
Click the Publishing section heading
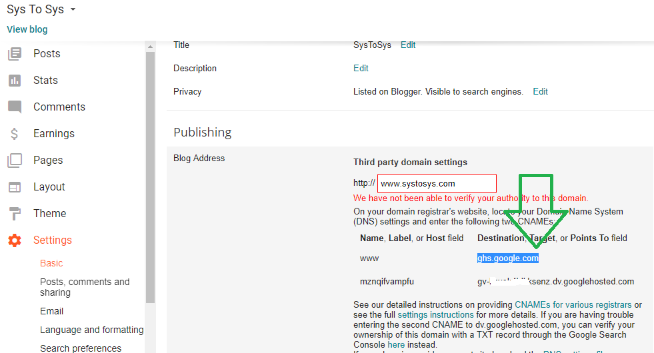coord(202,133)
